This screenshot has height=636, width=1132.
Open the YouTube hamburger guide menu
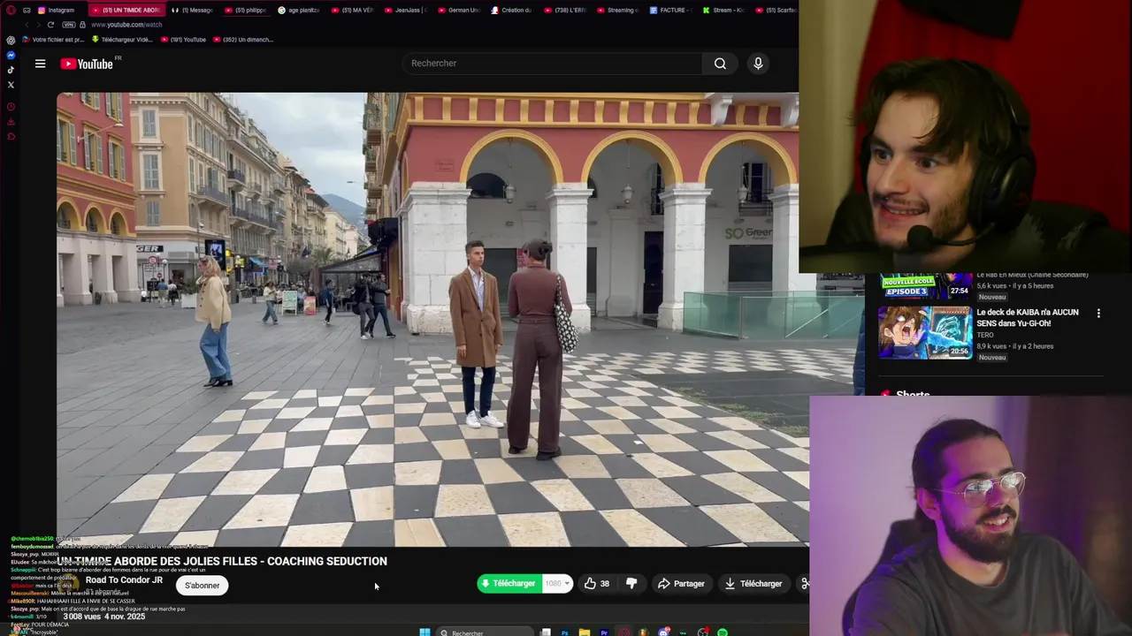[40, 64]
